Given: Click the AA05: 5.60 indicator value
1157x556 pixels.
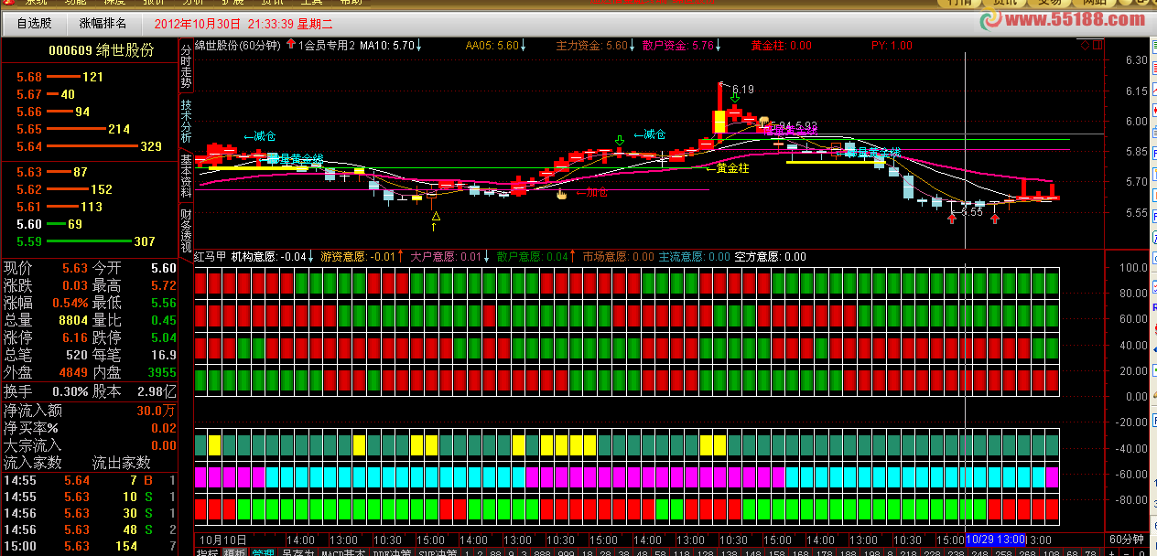Looking at the screenshot, I should 492,45.
